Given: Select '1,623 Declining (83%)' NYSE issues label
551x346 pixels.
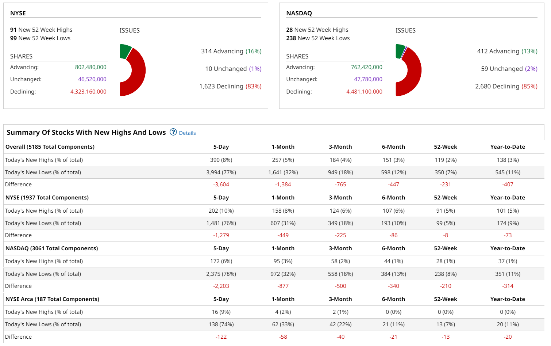Looking at the screenshot, I should [230, 86].
